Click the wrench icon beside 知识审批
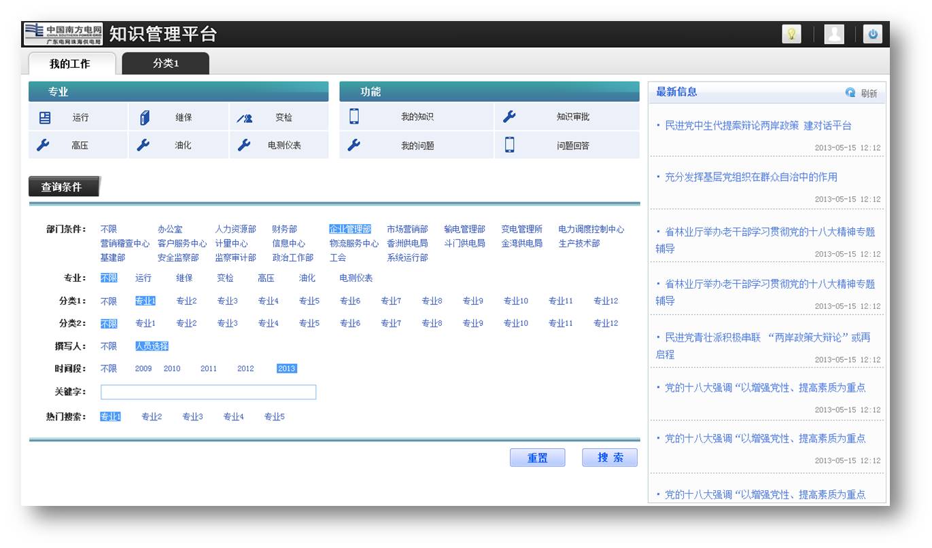This screenshot has width=932, height=548. [509, 116]
